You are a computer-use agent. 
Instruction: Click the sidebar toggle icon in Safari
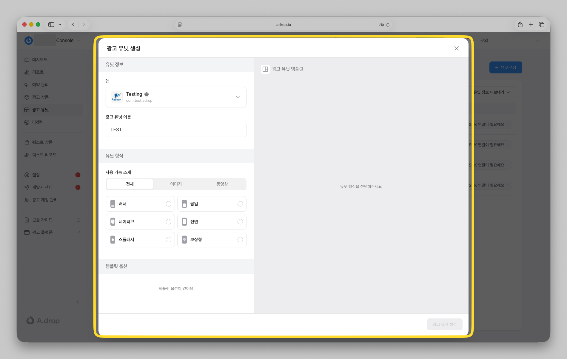click(51, 24)
